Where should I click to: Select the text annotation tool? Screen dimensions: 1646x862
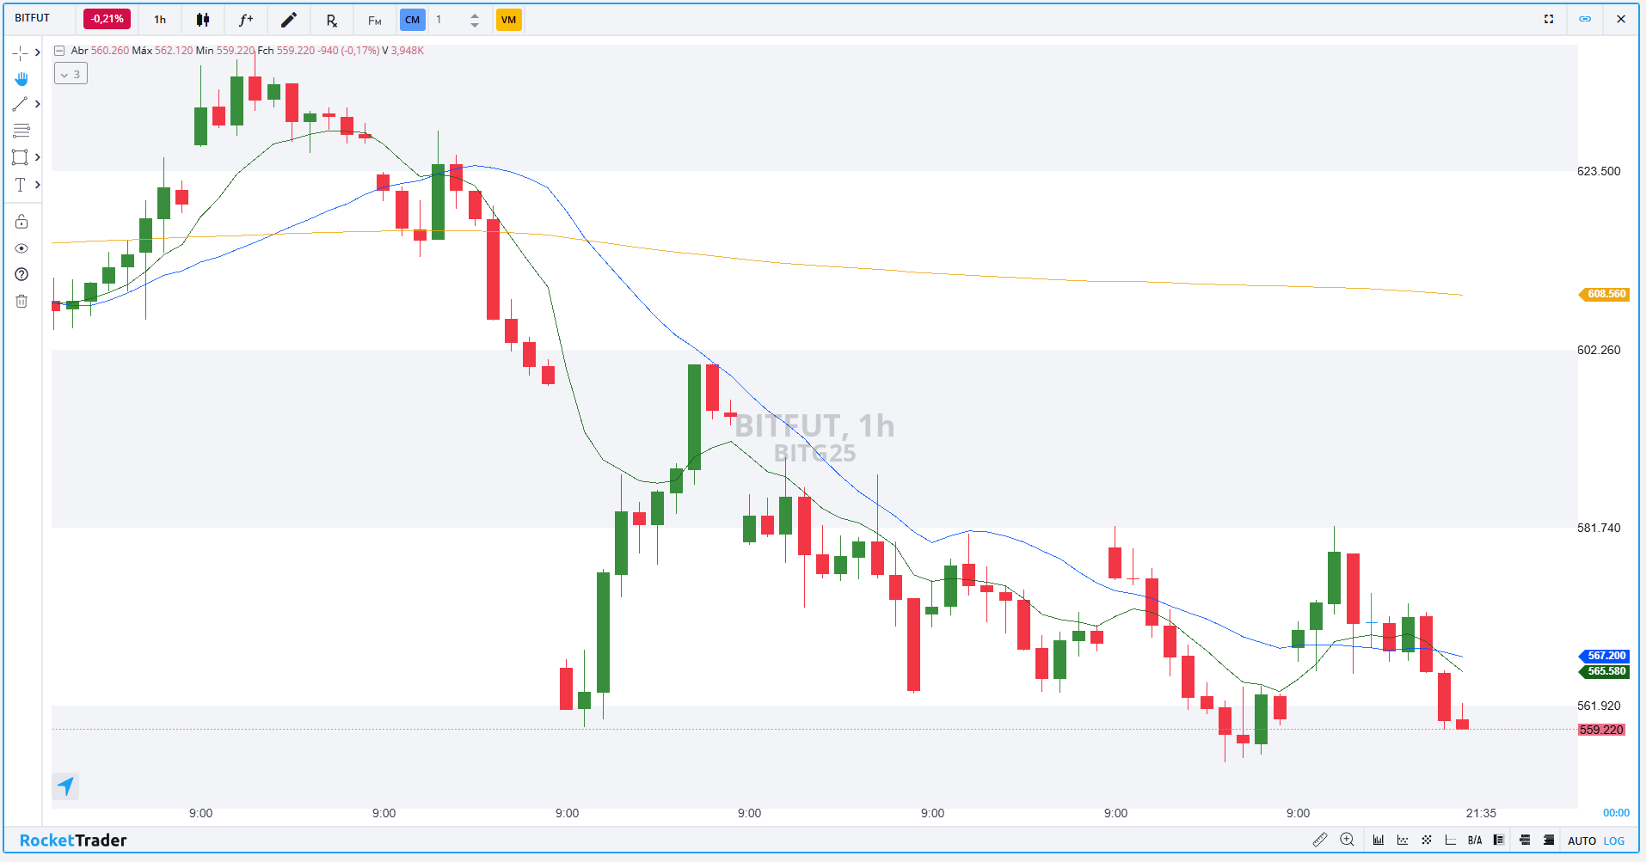coord(20,184)
